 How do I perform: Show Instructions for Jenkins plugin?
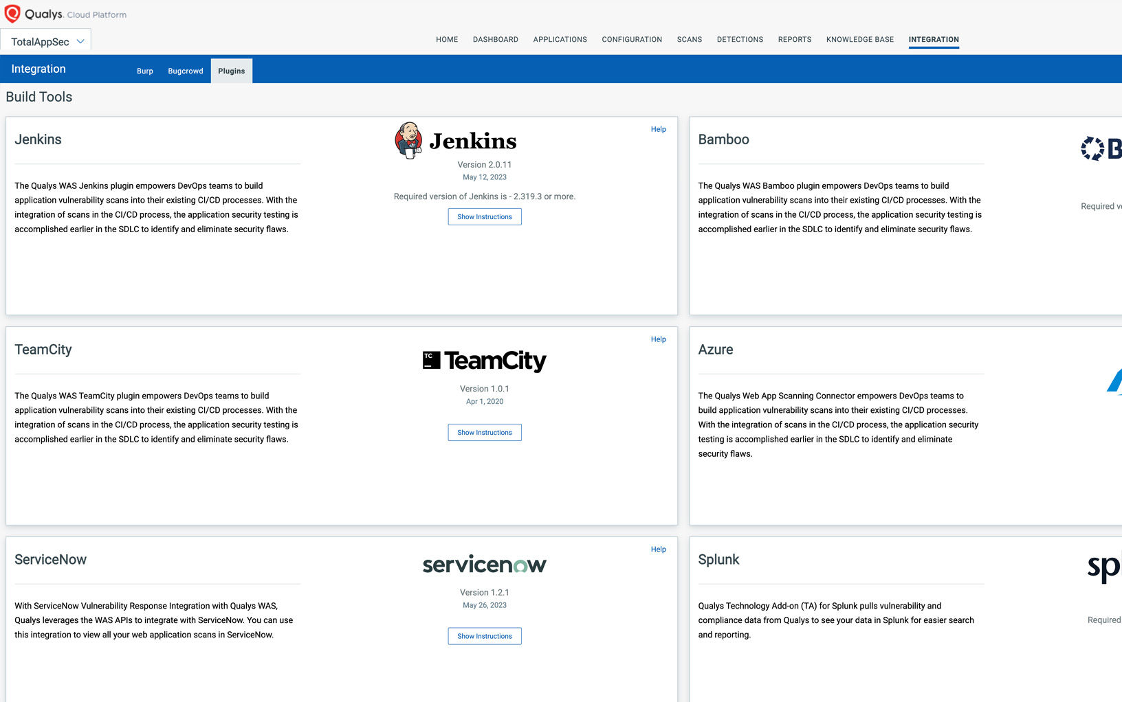(x=485, y=217)
